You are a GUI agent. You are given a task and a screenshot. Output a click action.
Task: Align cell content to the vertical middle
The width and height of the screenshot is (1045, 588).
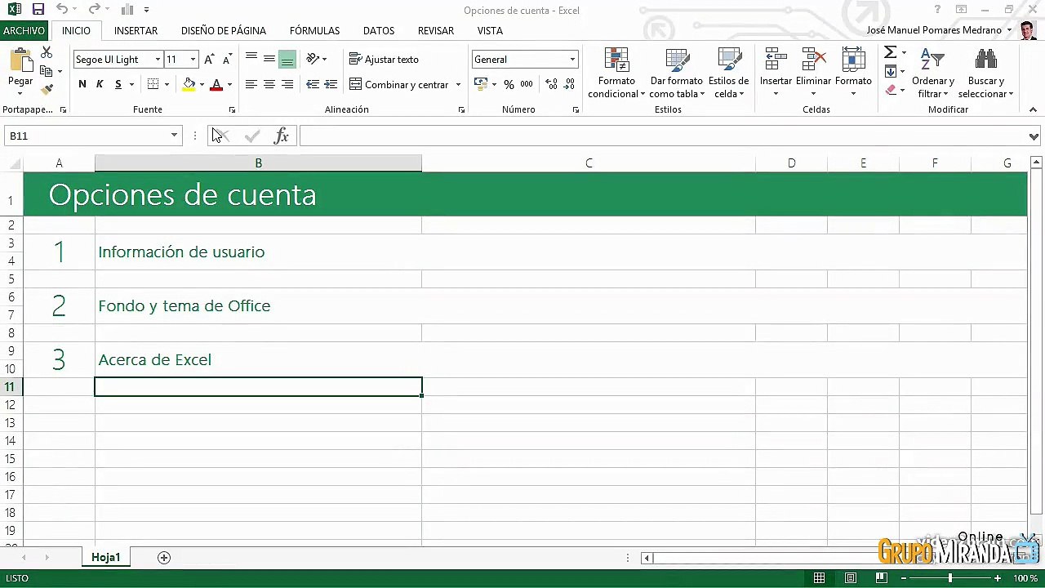pos(269,59)
